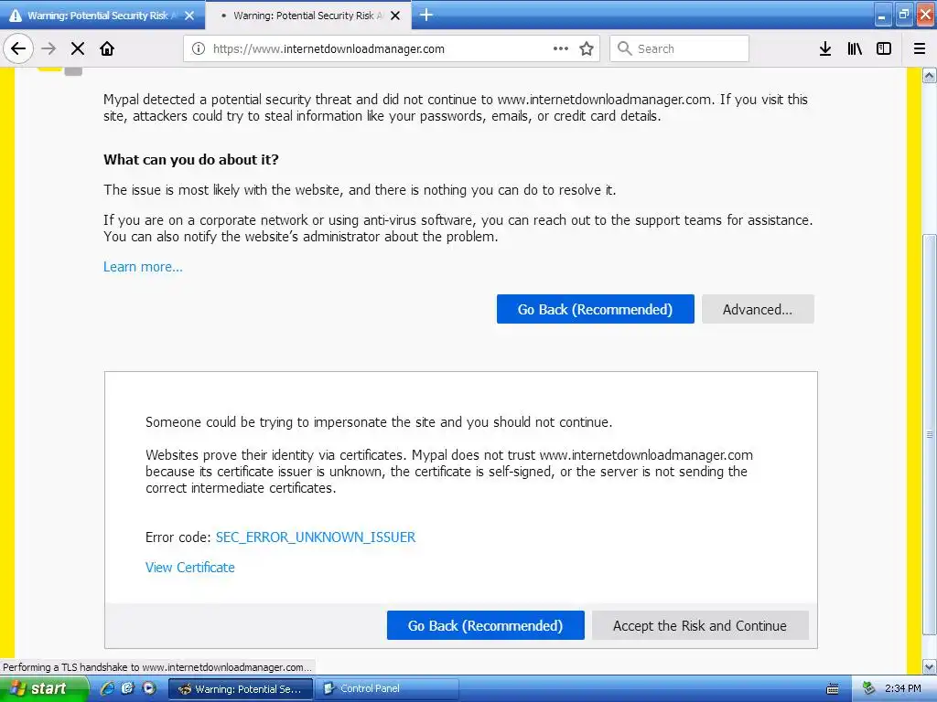Click the second quick launch browser icon
Viewport: 937px width, 702px height.
tap(127, 688)
